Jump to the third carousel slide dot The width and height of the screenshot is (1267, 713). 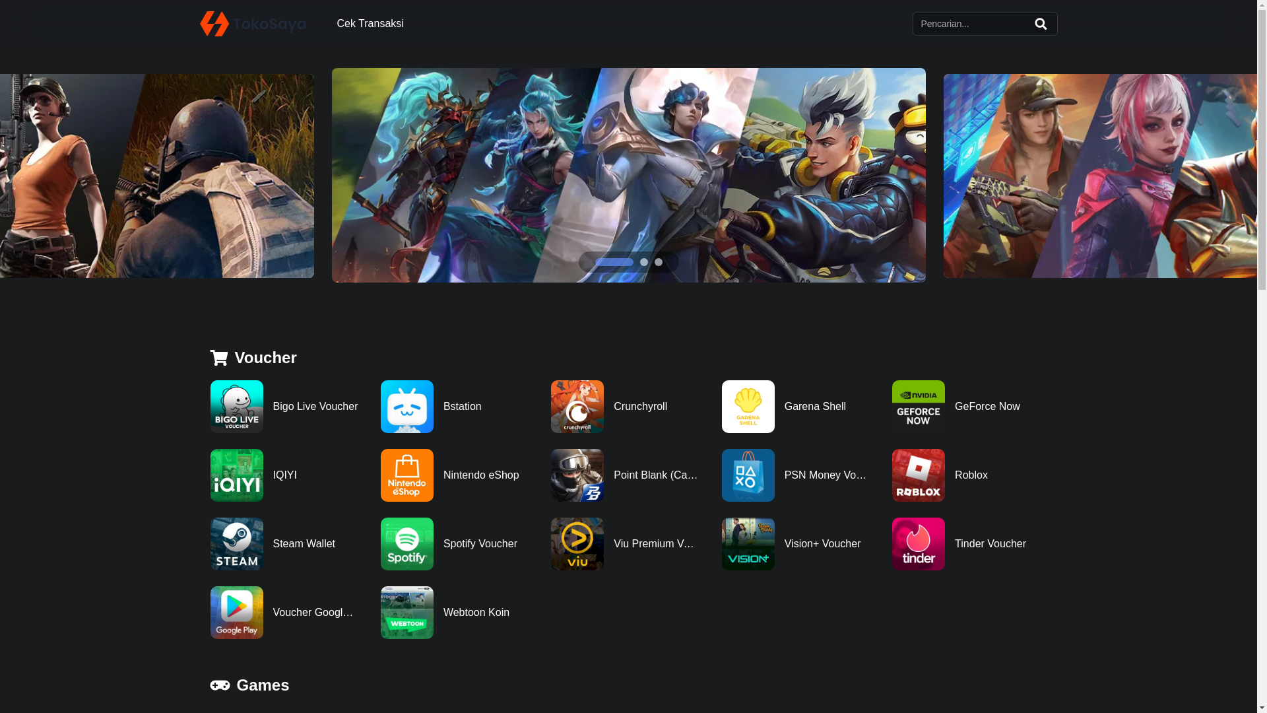[x=659, y=262]
